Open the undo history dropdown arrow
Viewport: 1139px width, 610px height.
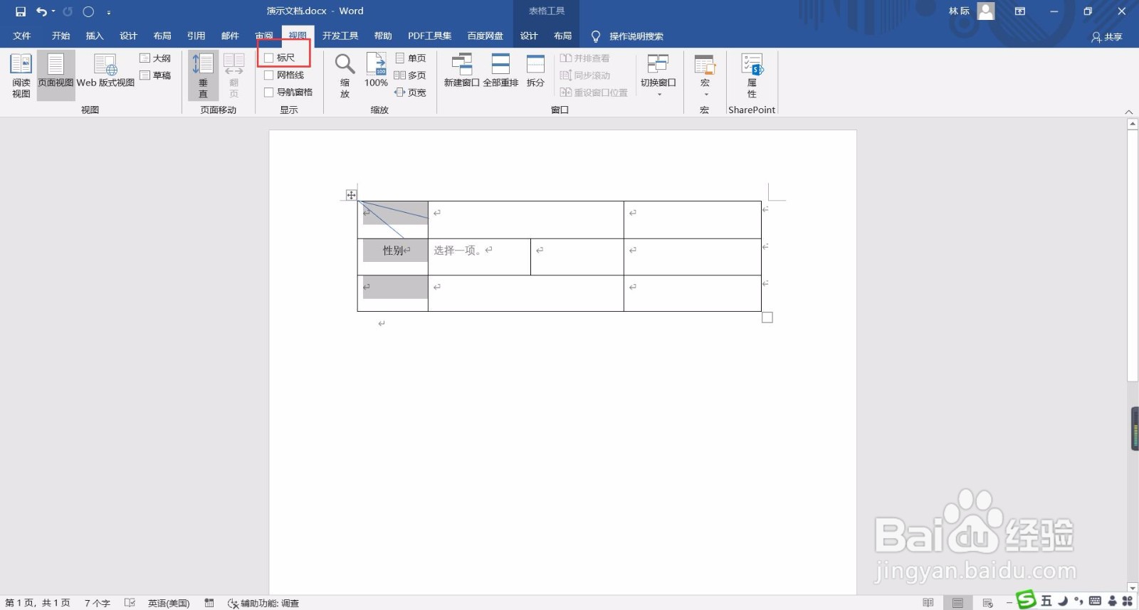click(53, 11)
